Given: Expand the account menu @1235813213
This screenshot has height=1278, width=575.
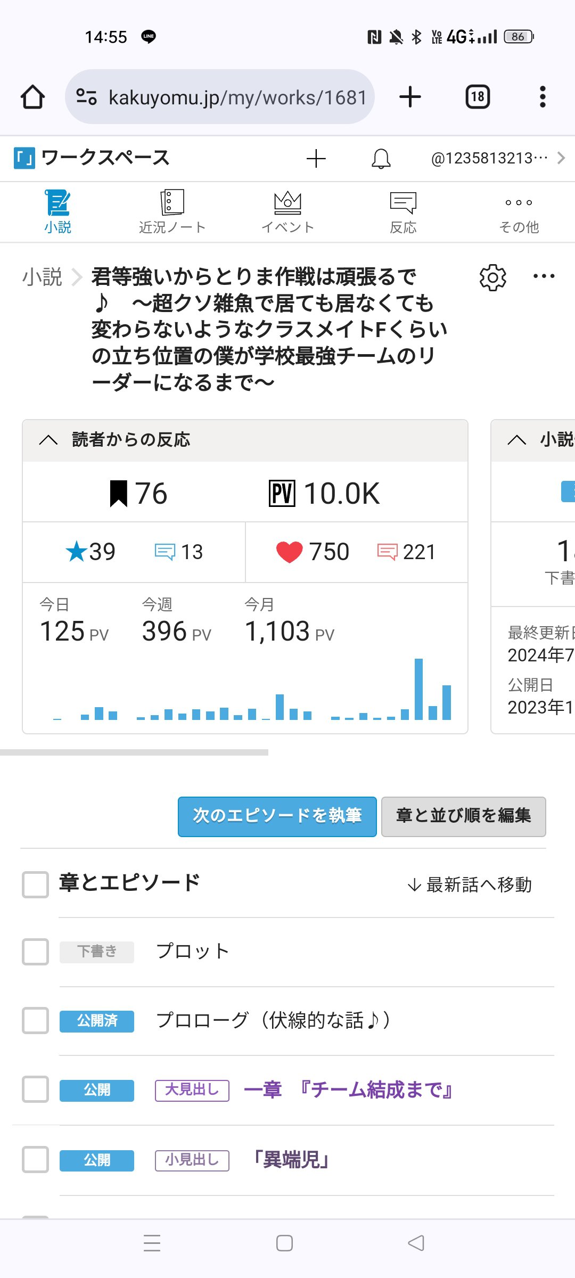Looking at the screenshot, I should click(x=498, y=159).
